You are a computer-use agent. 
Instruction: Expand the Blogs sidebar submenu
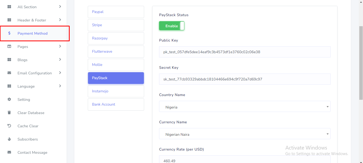(60, 60)
